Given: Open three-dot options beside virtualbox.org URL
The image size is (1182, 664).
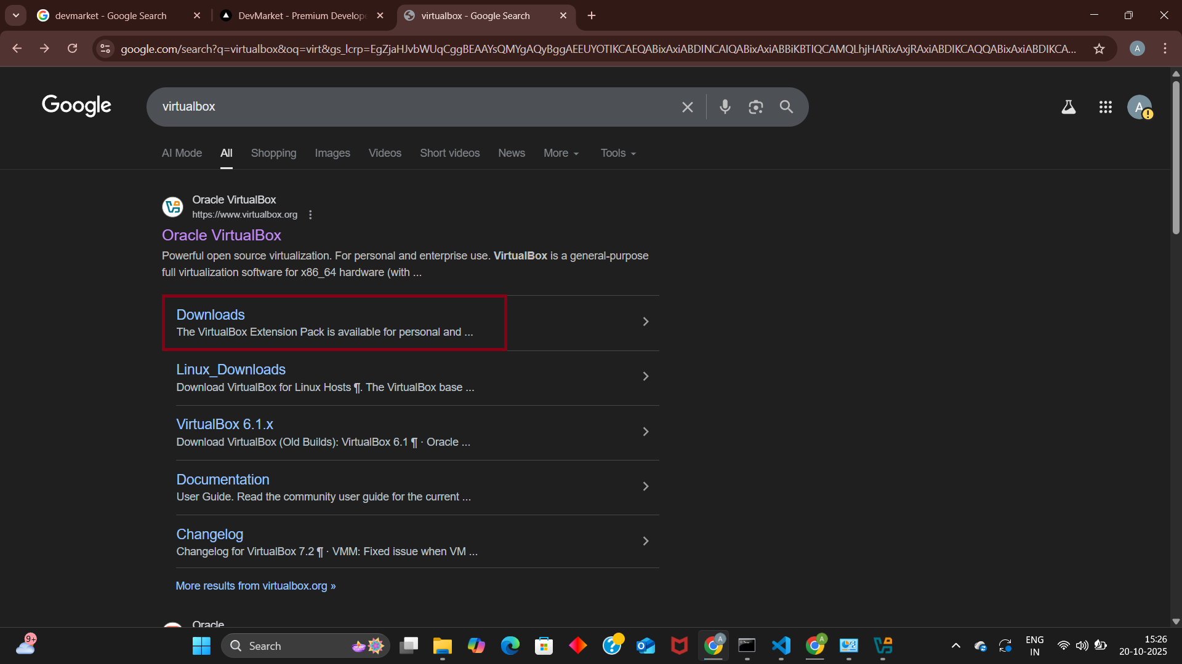Looking at the screenshot, I should pos(310,215).
